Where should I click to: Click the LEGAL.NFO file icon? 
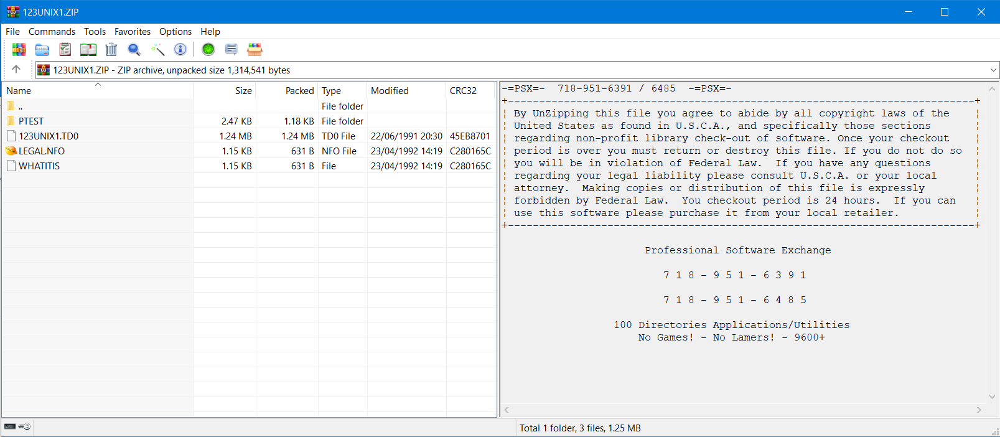pyautogui.click(x=11, y=151)
